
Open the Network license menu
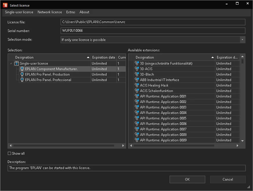coord(50,12)
